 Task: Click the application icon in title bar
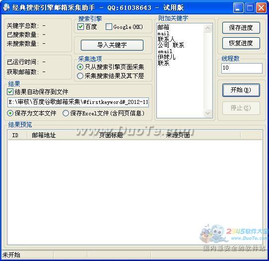[6, 7]
